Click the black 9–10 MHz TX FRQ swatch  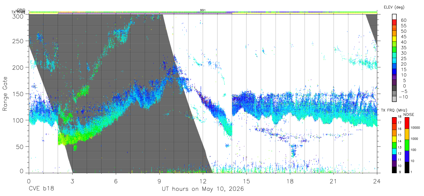click(394, 169)
